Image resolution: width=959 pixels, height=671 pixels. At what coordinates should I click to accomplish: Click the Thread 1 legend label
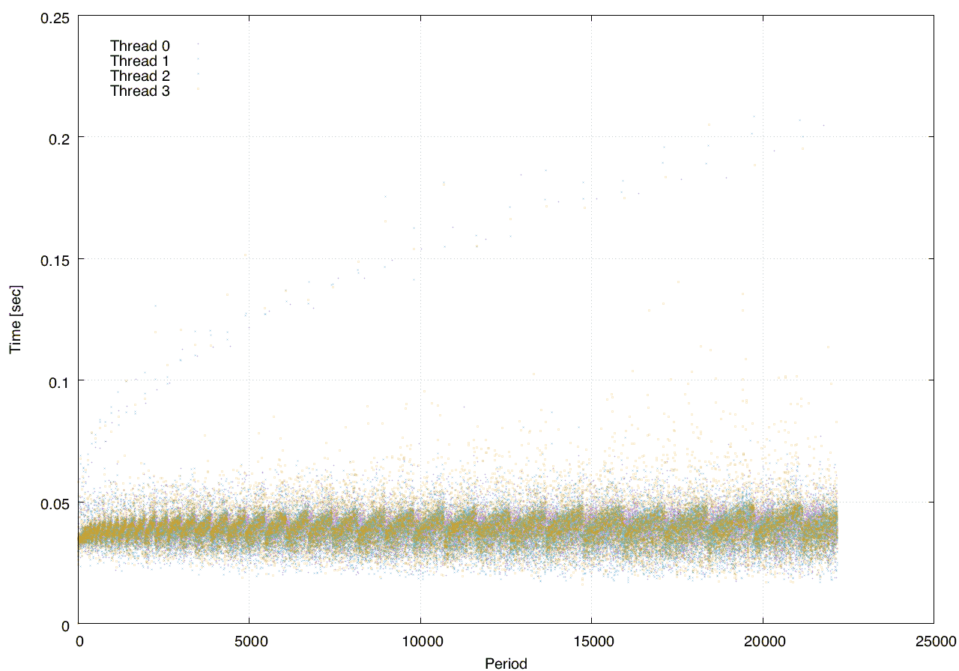(x=139, y=61)
